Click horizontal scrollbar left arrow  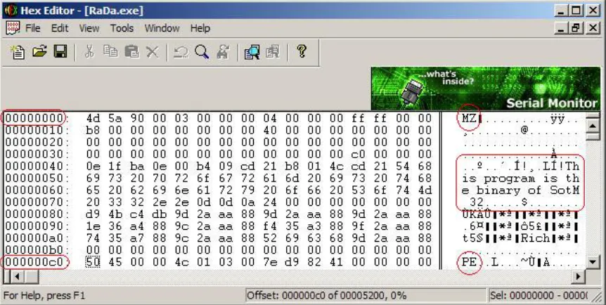17,276
